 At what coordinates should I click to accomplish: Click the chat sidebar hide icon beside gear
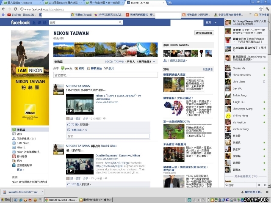(x=265, y=185)
